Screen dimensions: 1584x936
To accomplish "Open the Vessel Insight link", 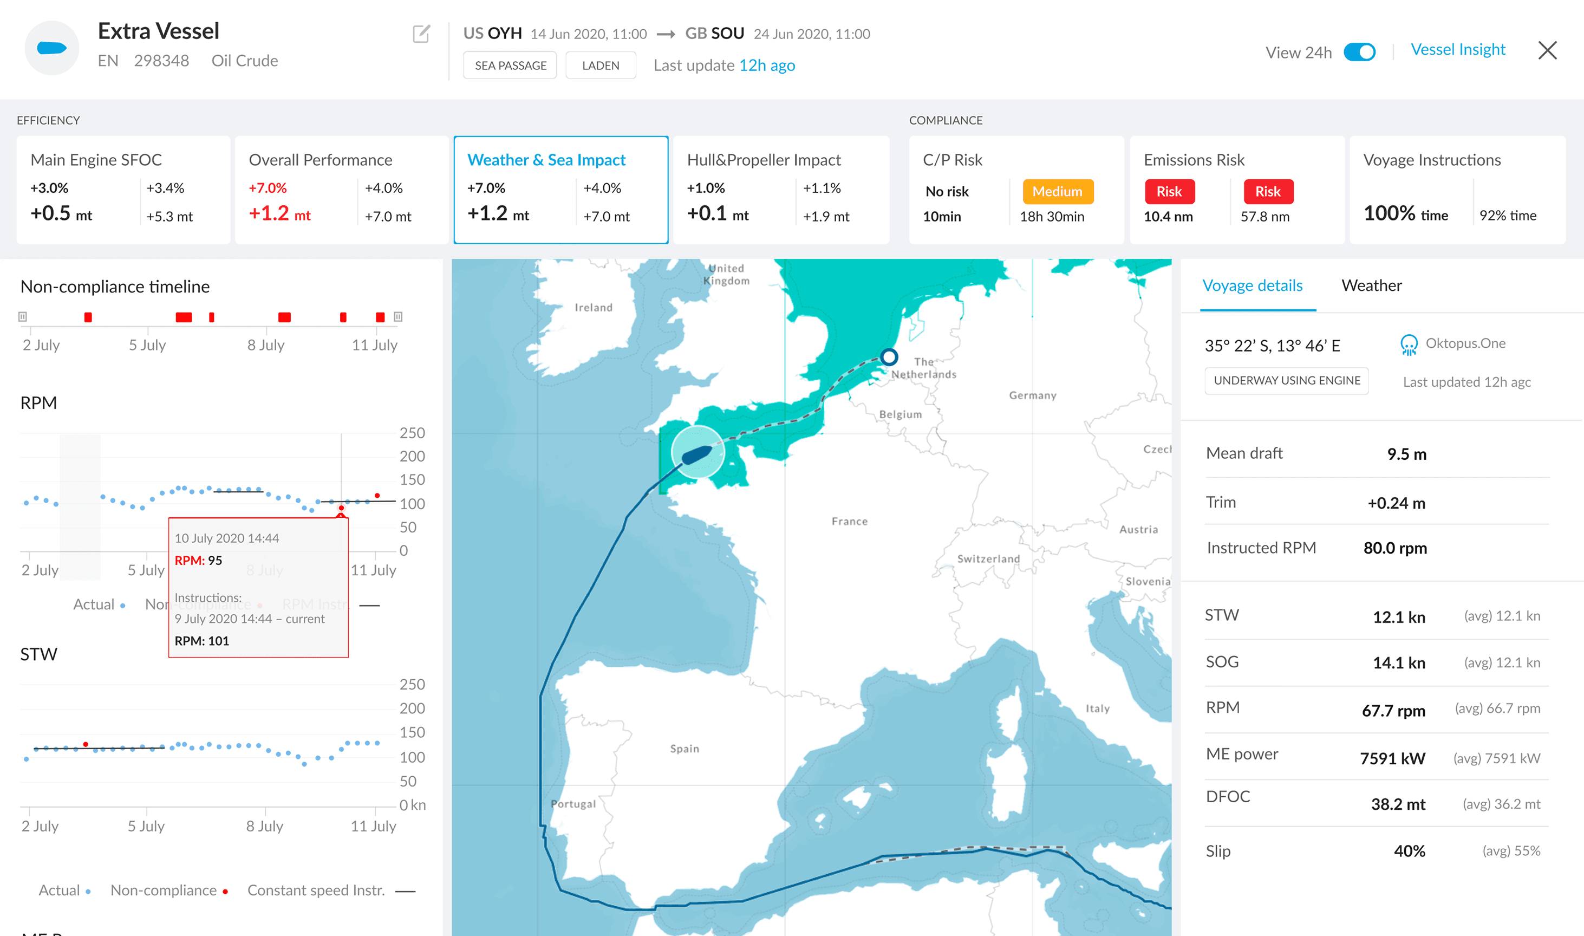I will (1457, 50).
